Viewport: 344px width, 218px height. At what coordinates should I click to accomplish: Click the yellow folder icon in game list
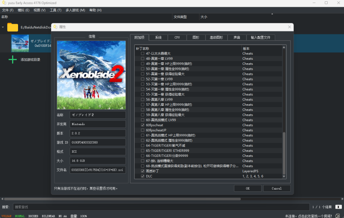[x=12, y=27]
